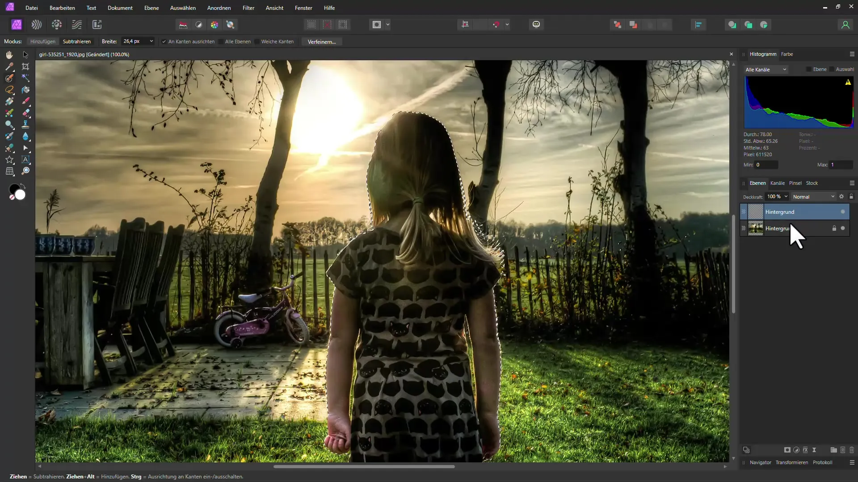Delete layer using trash icon
Screen dimensions: 858x482
coord(852,450)
